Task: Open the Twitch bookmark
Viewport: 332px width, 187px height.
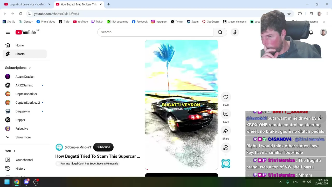Action: (97, 22)
